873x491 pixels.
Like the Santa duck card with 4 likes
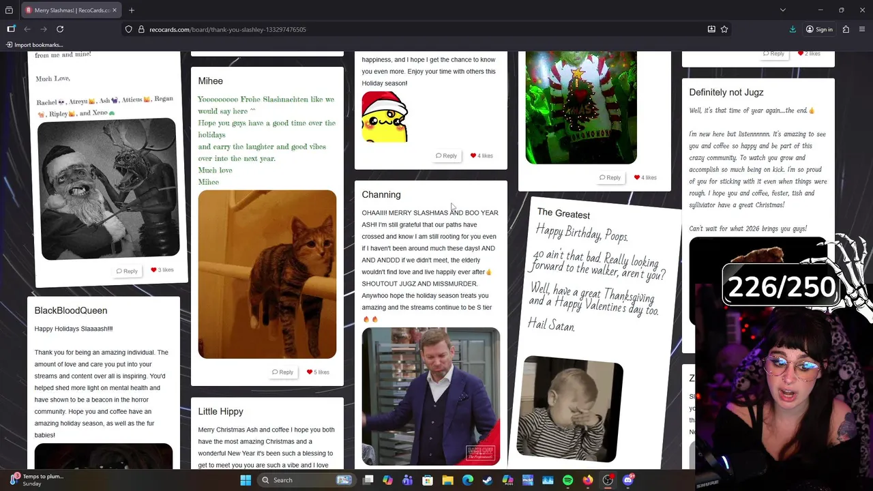(482, 156)
